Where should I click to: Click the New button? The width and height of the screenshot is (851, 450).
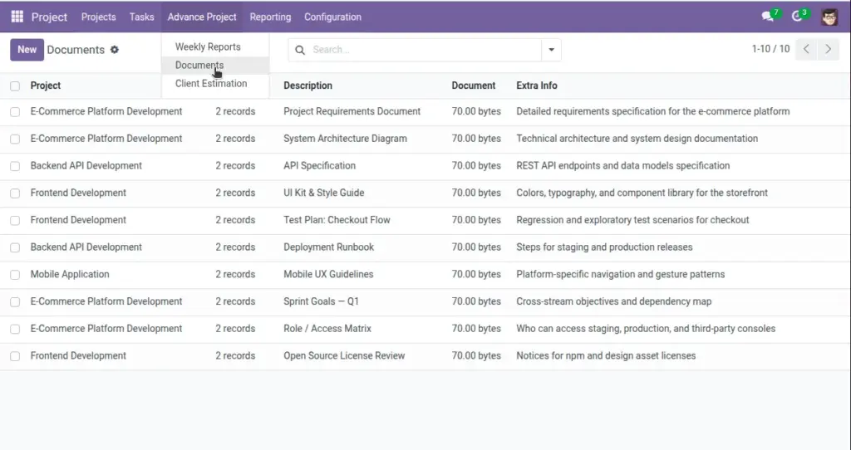pos(27,49)
